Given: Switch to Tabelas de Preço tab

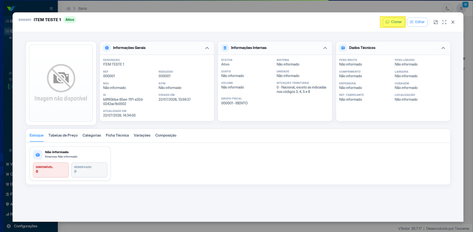Looking at the screenshot, I should point(63,135).
